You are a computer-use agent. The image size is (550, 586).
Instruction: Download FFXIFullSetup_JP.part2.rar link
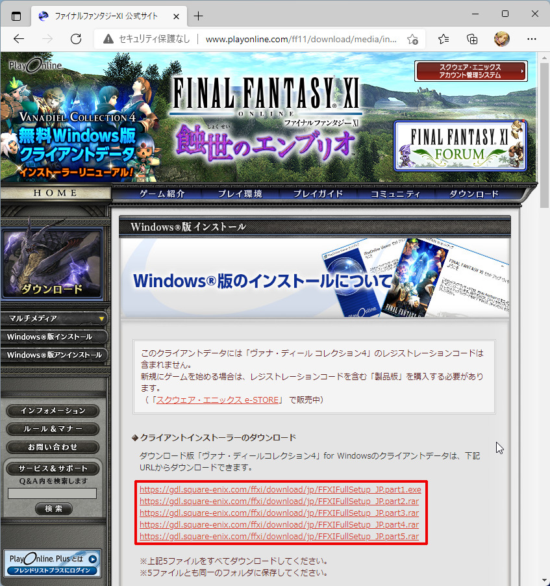point(279,501)
